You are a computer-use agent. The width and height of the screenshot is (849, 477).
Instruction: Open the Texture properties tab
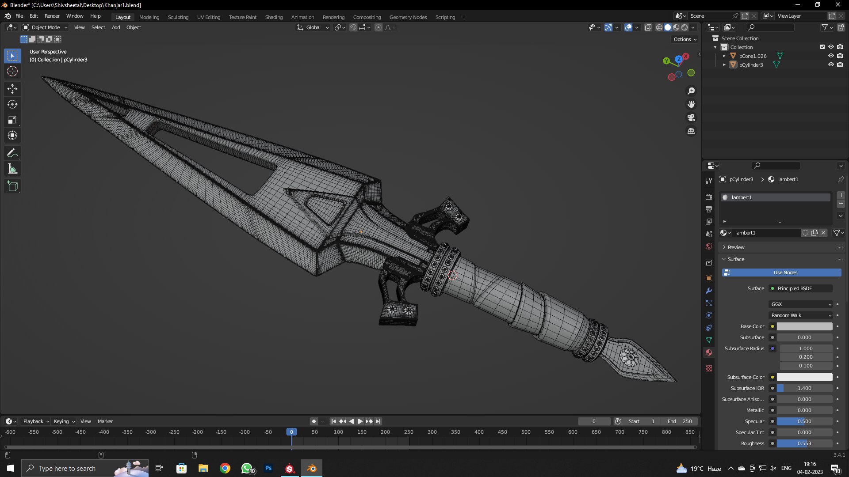pyautogui.click(x=709, y=368)
